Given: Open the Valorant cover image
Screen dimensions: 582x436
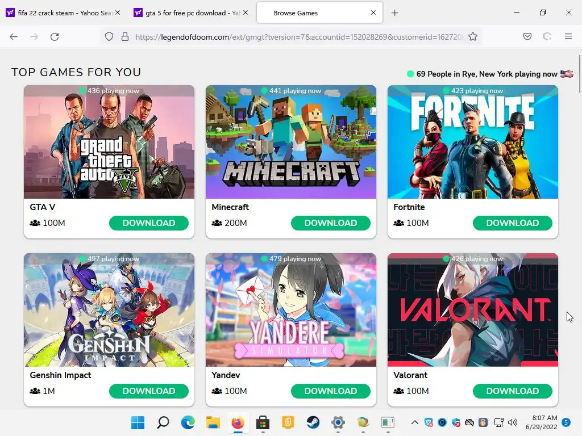Looking at the screenshot, I should (x=473, y=310).
